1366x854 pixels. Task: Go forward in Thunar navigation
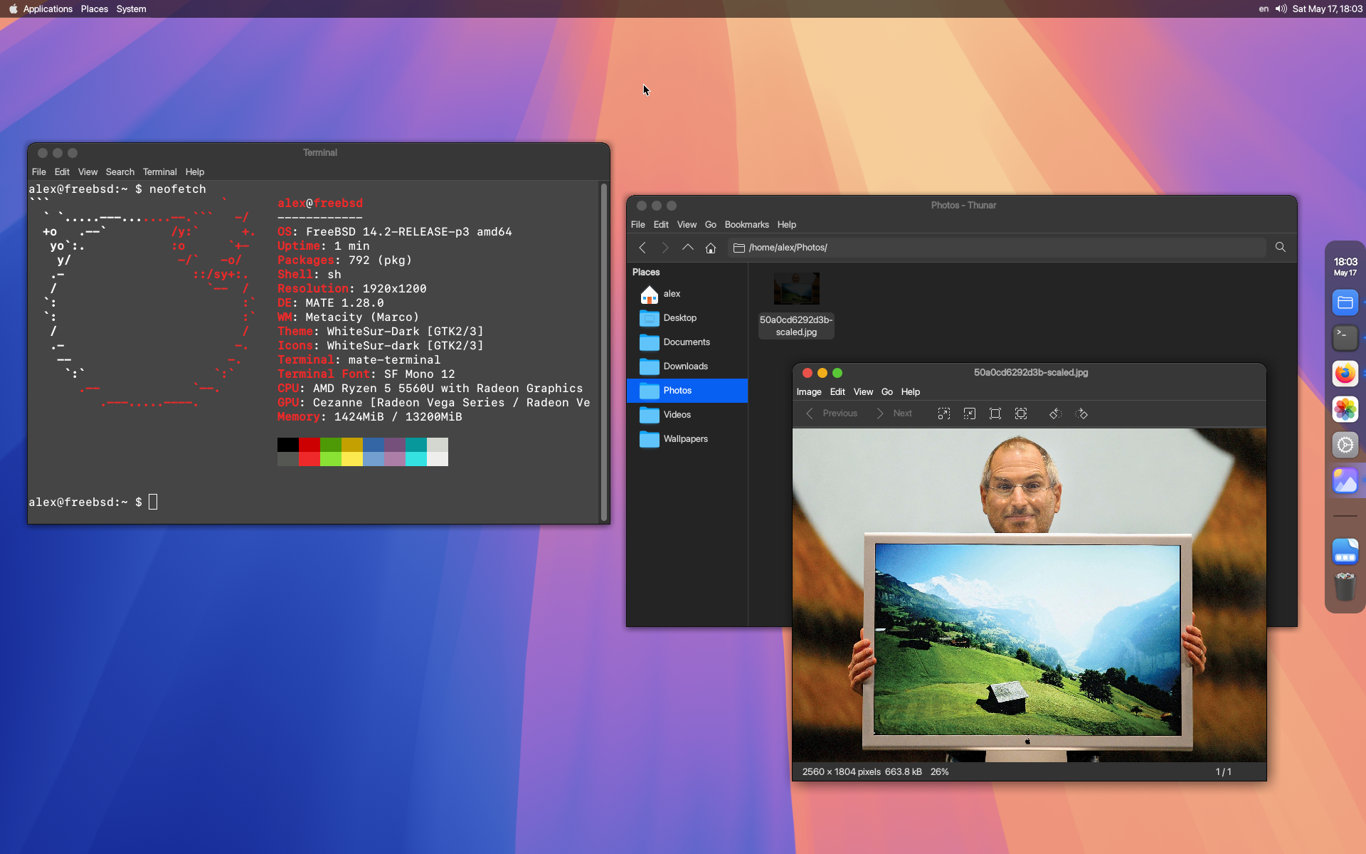tap(665, 248)
